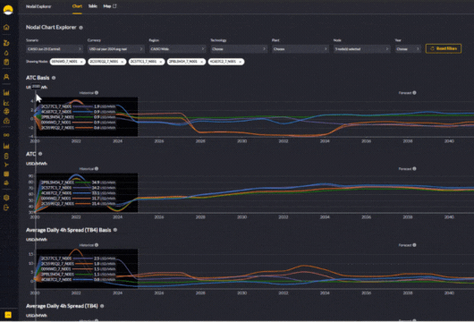The width and height of the screenshot is (474, 322).
Task: Open the globe icon in the sidebar
Action: click(x=6, y=111)
